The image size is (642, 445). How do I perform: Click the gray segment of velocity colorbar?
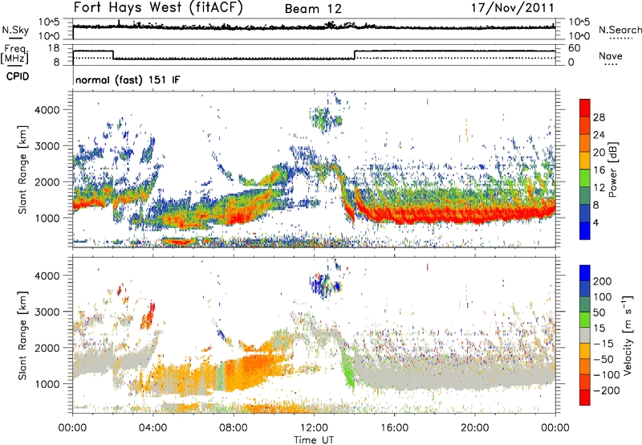coord(585,335)
